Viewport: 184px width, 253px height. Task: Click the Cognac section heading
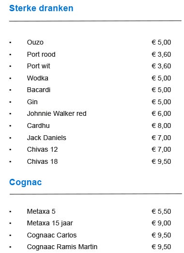coord(26,182)
